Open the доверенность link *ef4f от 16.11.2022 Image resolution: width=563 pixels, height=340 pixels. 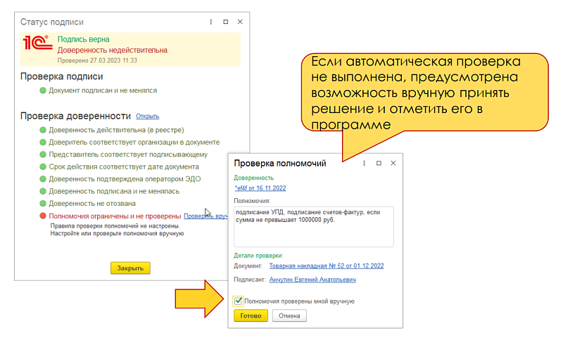click(x=260, y=188)
